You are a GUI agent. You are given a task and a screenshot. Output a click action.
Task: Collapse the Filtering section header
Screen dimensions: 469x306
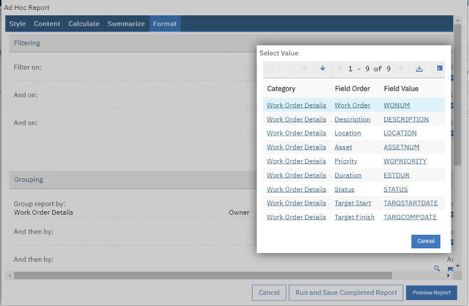(x=27, y=43)
